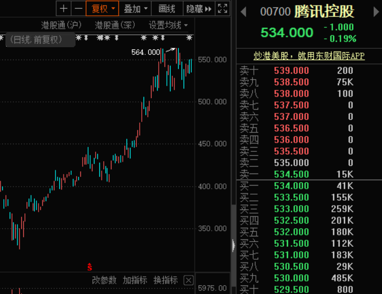Image resolution: width=382 pixels, height=294 pixels.
Task: Click the 腾讯控股 stock name
Action: [324, 11]
